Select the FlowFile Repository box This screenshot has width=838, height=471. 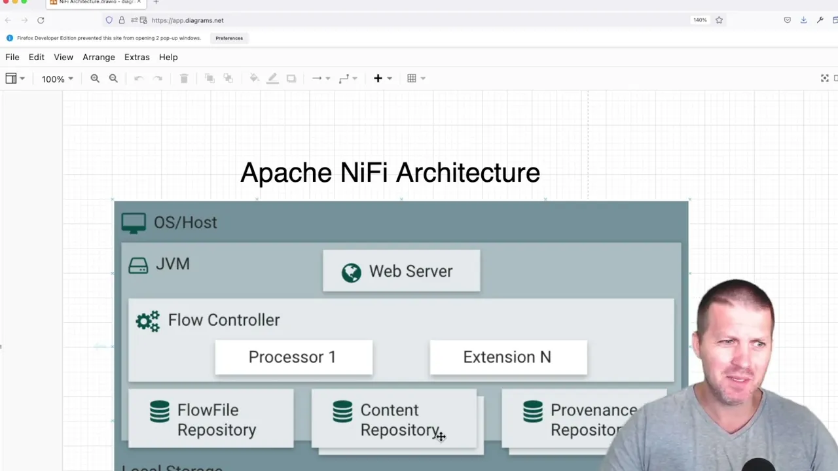[211, 419]
